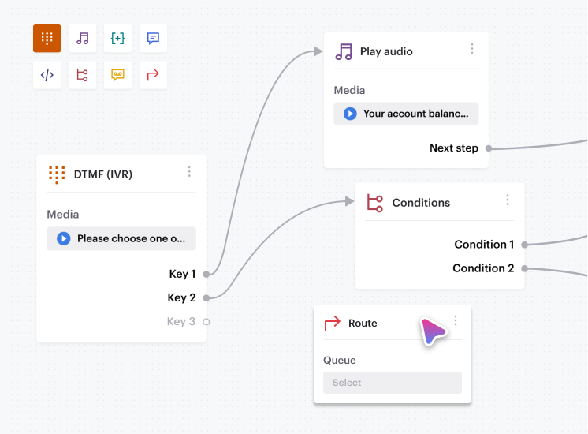Play the 'Your account balanc...' media

pos(350,114)
